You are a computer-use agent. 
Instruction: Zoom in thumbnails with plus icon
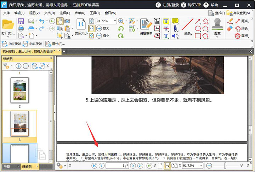click(x=18, y=66)
